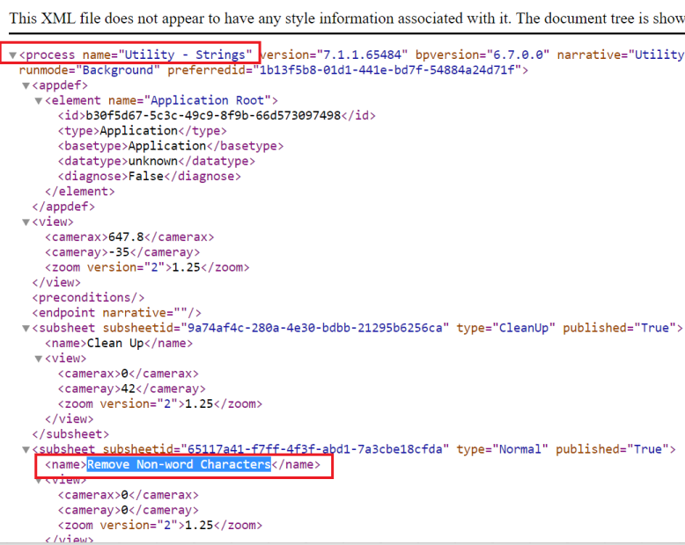The height and width of the screenshot is (545, 685).
Task: Click the bpversion "6.7.0.0" attribute
Action: point(482,54)
